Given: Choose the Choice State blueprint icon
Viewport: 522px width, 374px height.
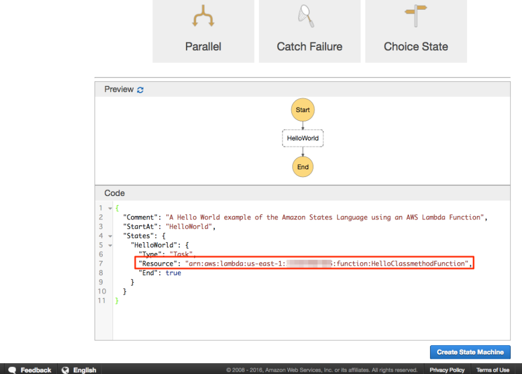Looking at the screenshot, I should click(x=415, y=16).
